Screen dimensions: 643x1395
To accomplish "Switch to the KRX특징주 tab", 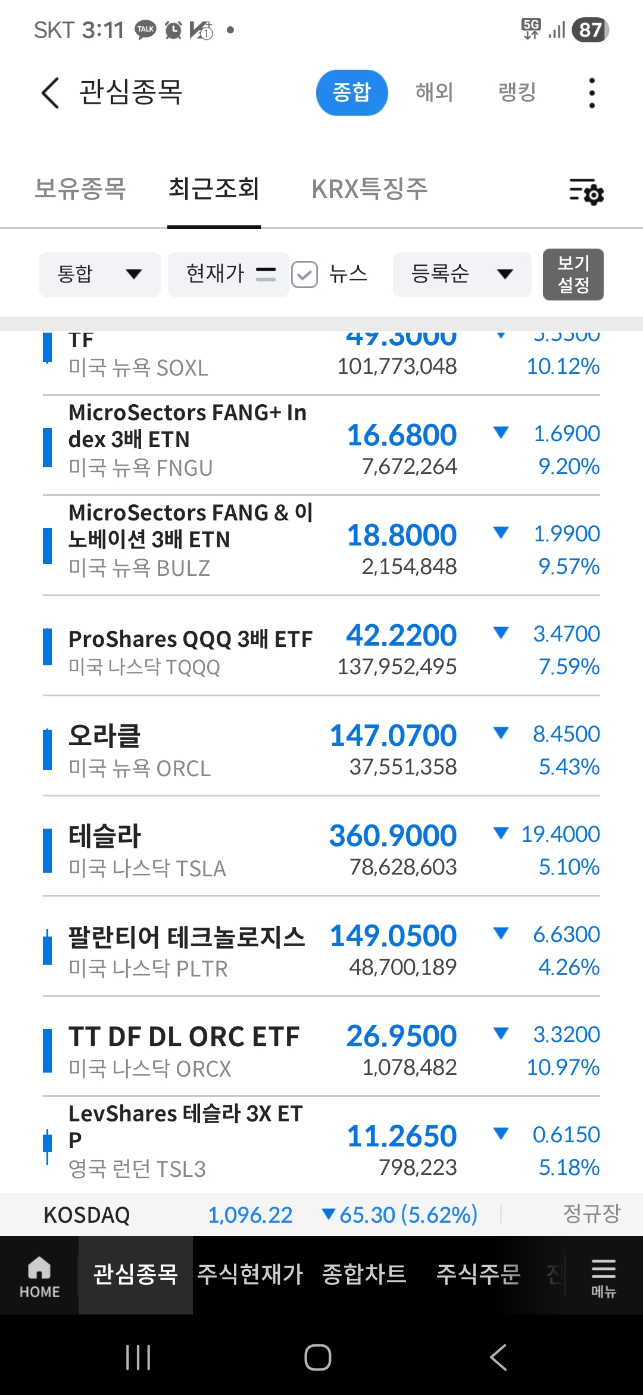I will click(370, 190).
